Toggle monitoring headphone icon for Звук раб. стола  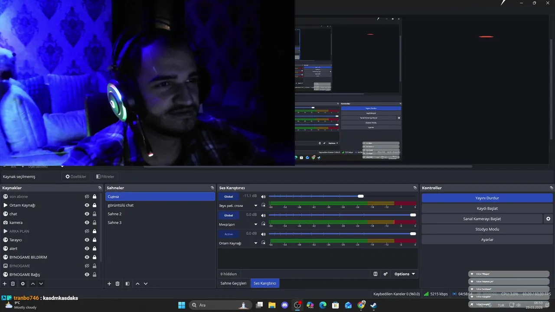[263, 205]
